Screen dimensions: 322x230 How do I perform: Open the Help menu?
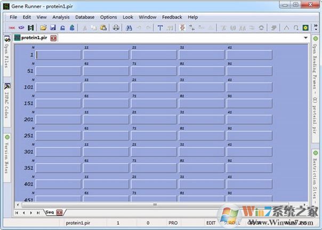[193, 17]
